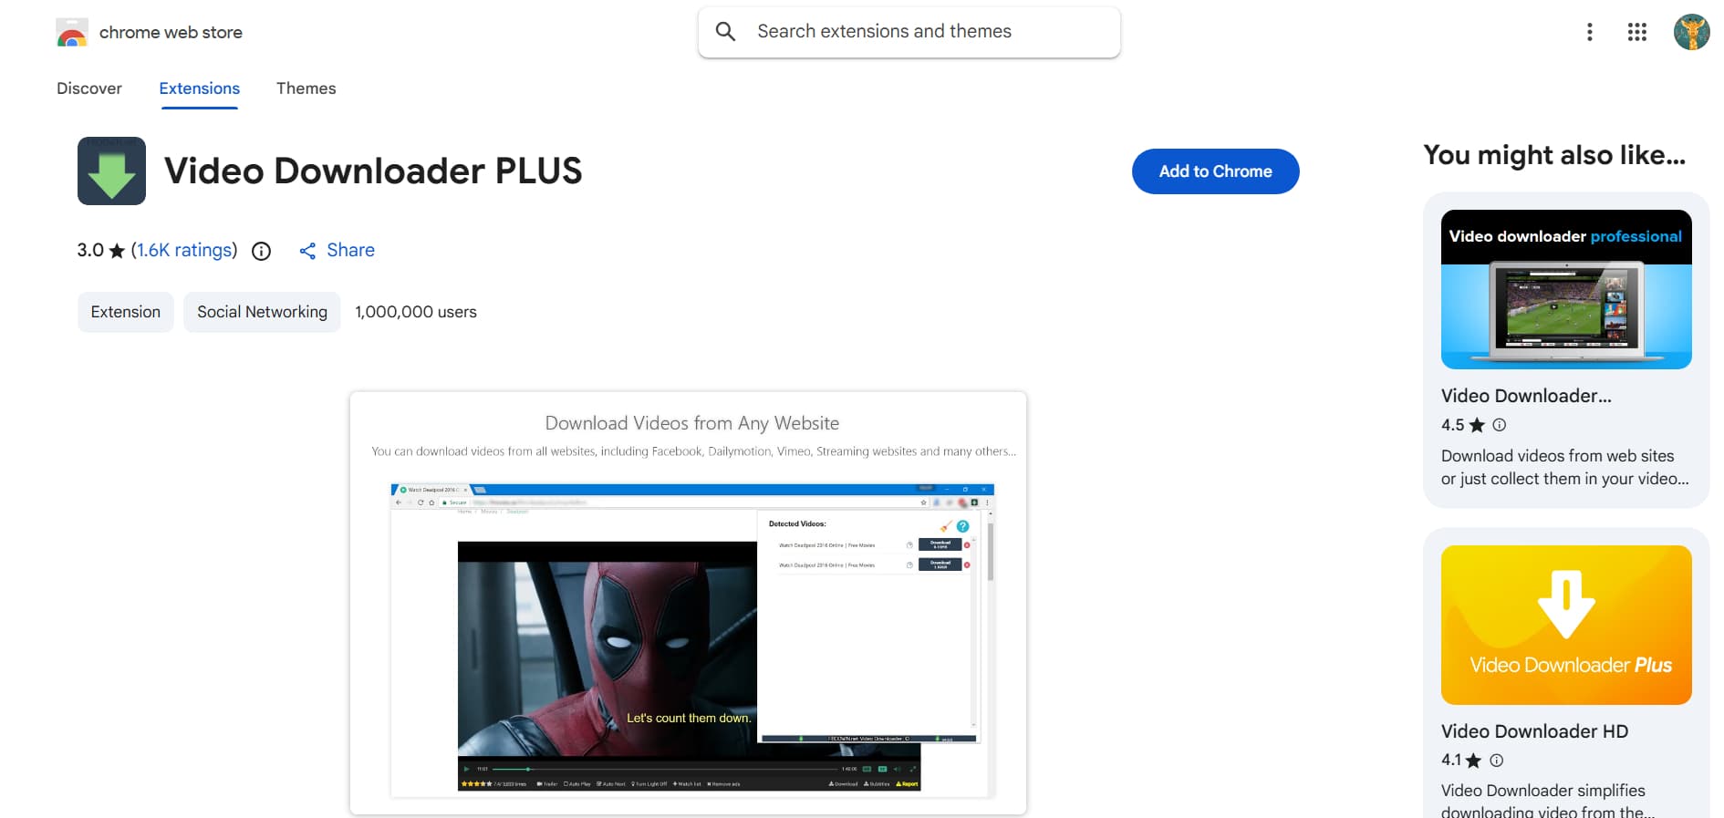Click the 1,000,000 users text
1724x818 pixels.
point(416,312)
